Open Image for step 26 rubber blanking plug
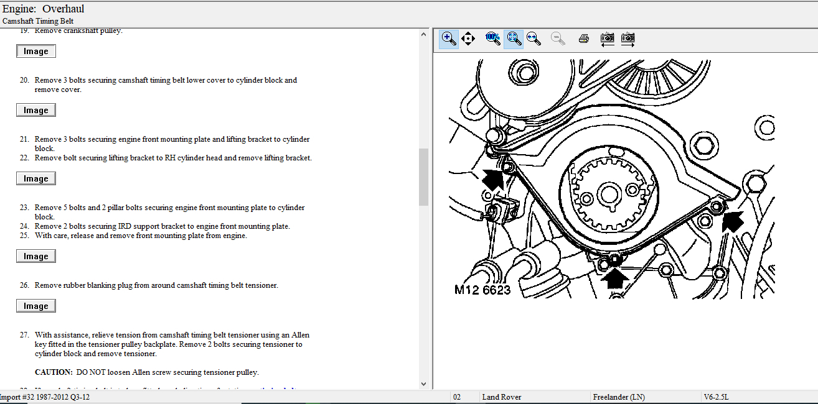Screen dimensions: 818x404 [x=36, y=306]
